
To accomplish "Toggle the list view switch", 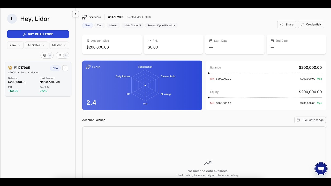I will coord(63,55).
